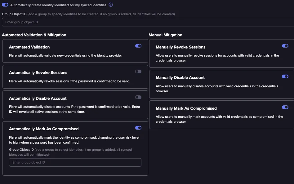294x184 pixels.
Task: Click the description about changing user risk level
Action: click(74, 140)
